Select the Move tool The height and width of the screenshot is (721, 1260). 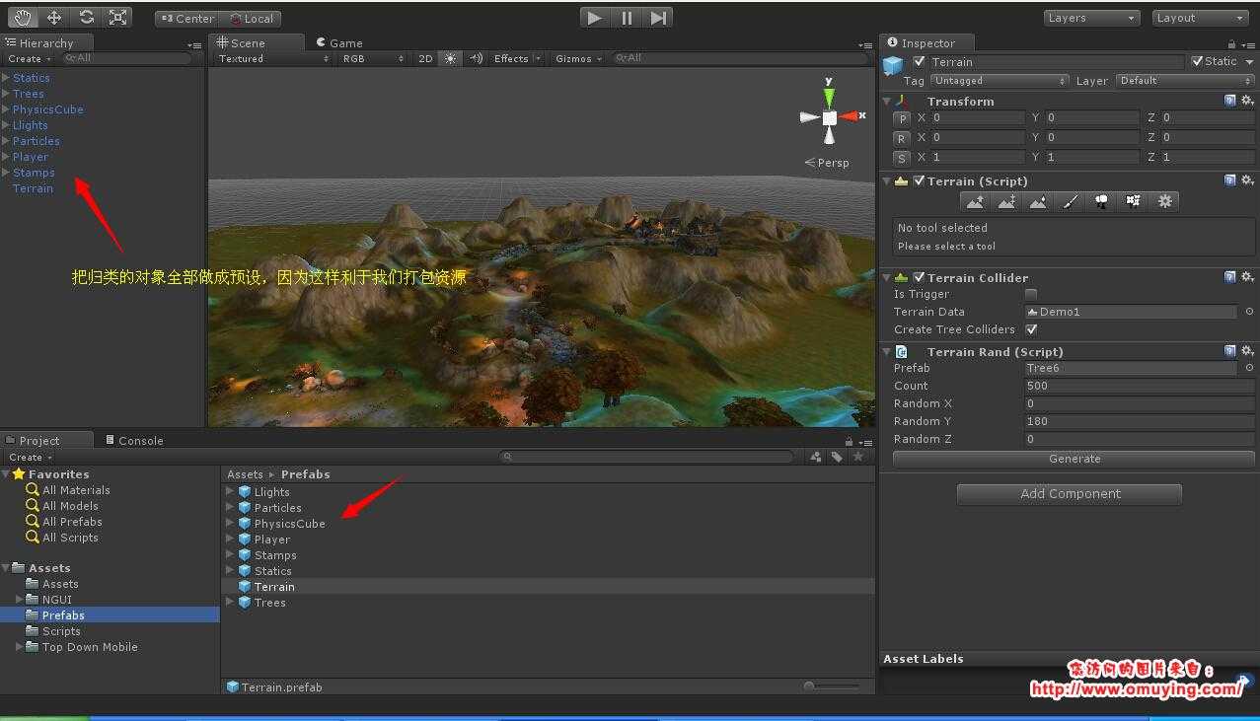pyautogui.click(x=54, y=18)
